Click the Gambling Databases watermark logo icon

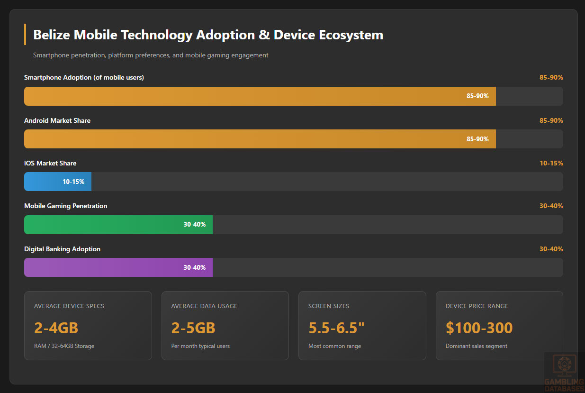point(564,366)
